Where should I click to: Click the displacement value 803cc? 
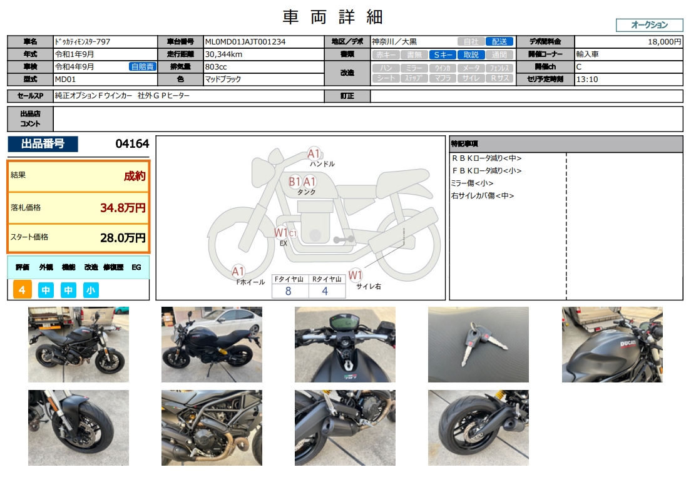pyautogui.click(x=216, y=67)
